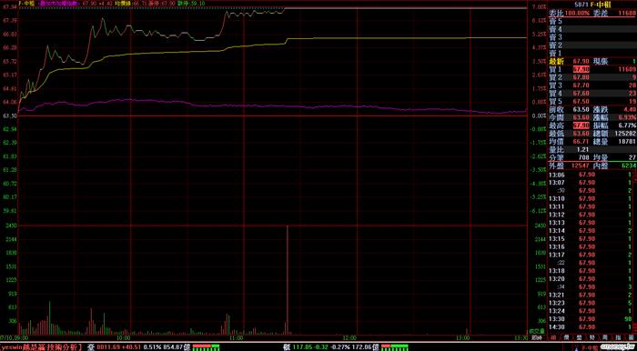Select the 賣3 ask row
This screenshot has width=637, height=351.
591,37
